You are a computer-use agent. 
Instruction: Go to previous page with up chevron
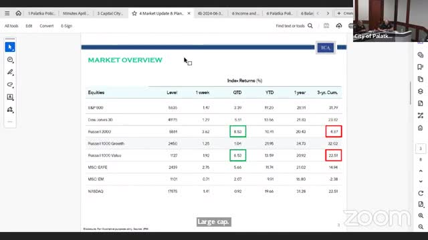421,171
